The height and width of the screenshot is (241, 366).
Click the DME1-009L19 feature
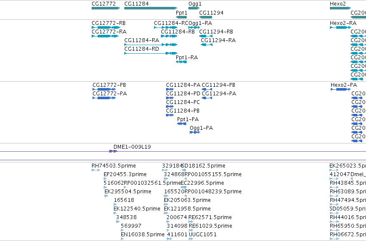(113, 151)
